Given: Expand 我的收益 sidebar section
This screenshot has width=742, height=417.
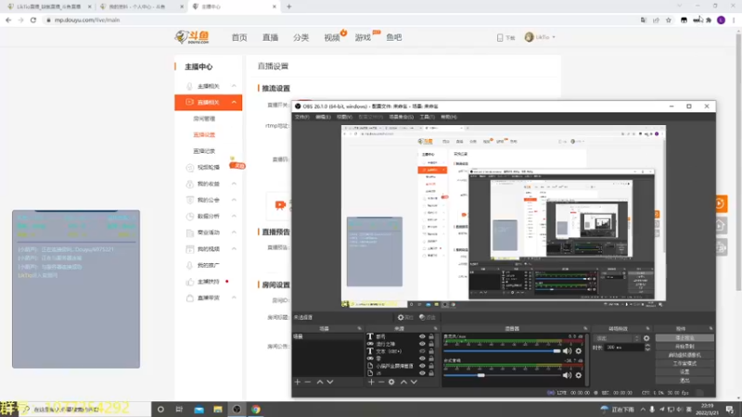Looking at the screenshot, I should click(x=234, y=183).
